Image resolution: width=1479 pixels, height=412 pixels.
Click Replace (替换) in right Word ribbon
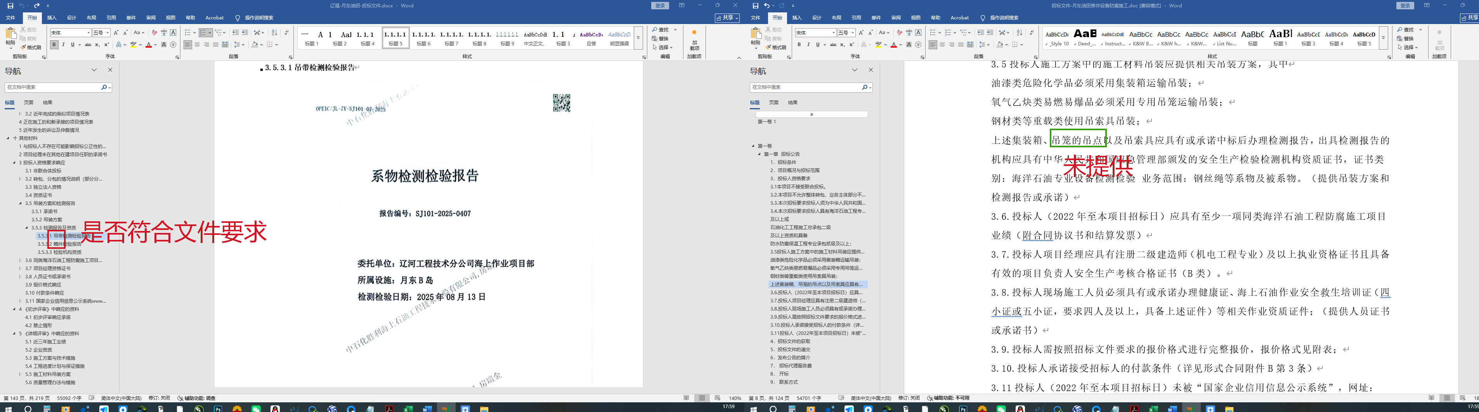1405,38
